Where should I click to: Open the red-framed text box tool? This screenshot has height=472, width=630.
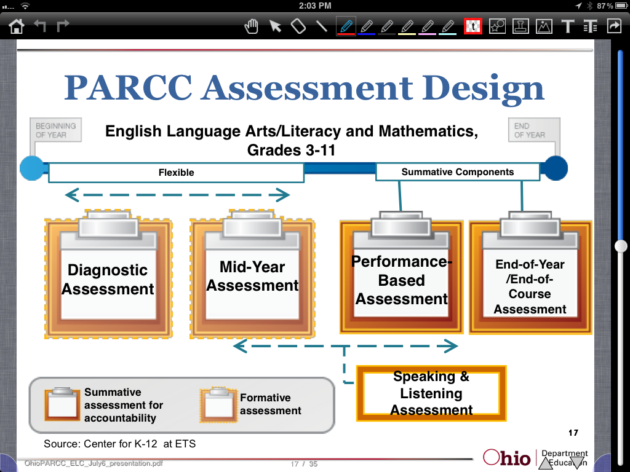click(473, 26)
